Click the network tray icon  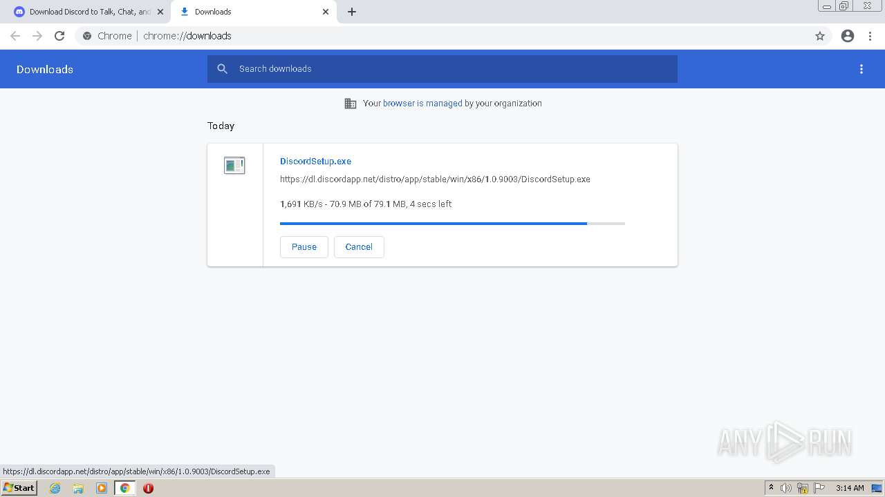(x=803, y=488)
